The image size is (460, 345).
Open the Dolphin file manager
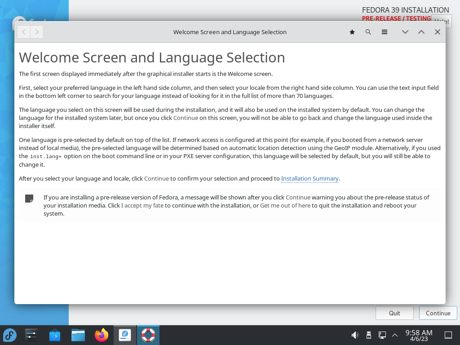pos(78,335)
